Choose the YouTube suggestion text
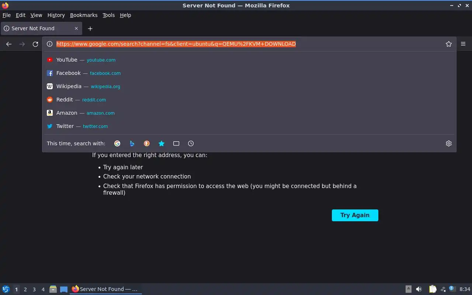The width and height of the screenshot is (472, 295). [x=67, y=60]
